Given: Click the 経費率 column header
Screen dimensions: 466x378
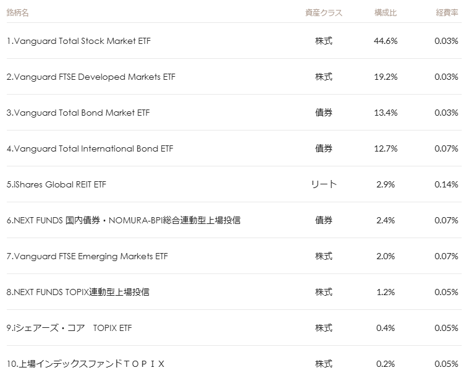Looking at the screenshot, I should point(446,12).
